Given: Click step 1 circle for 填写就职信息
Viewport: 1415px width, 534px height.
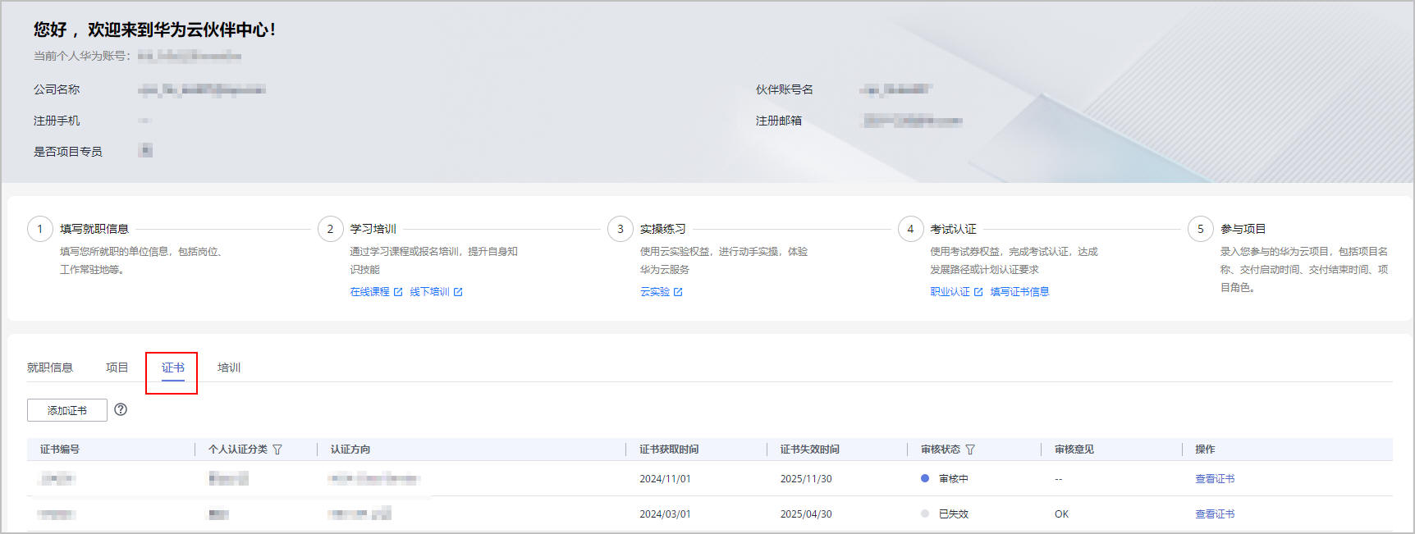Looking at the screenshot, I should pyautogui.click(x=40, y=229).
